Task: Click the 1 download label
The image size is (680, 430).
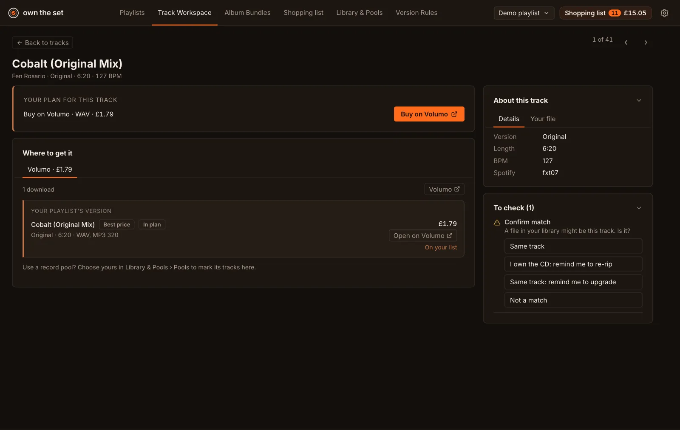Action: [x=38, y=190]
